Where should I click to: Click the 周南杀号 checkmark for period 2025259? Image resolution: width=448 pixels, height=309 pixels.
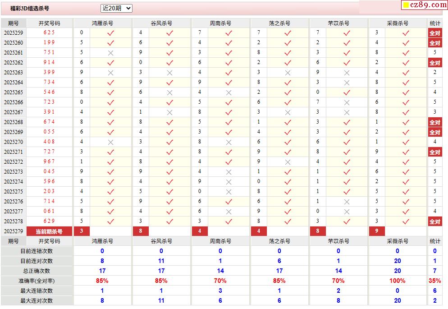click(x=229, y=32)
